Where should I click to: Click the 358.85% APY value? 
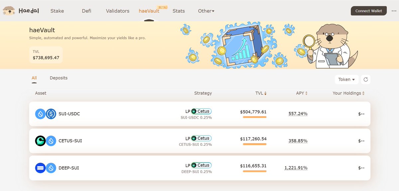click(298, 141)
